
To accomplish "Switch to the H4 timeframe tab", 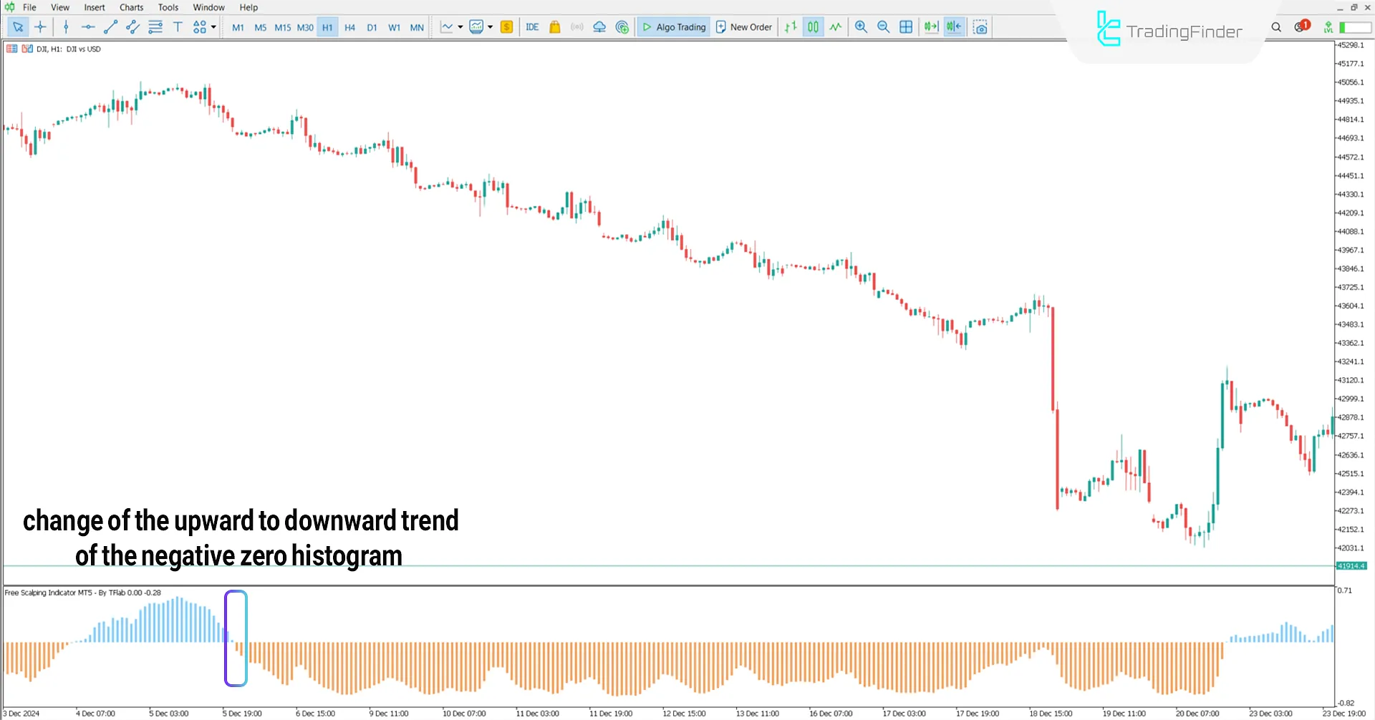I will click(349, 26).
